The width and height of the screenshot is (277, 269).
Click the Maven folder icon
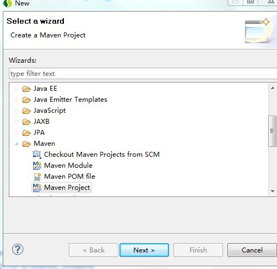(26, 144)
